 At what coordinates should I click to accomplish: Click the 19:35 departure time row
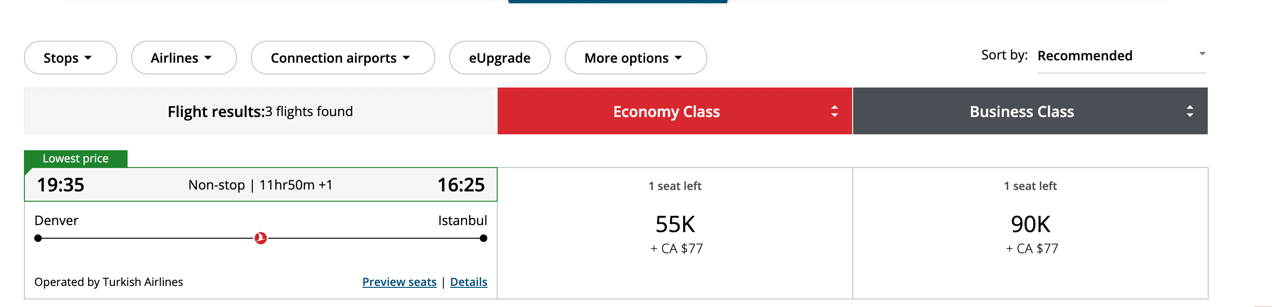click(x=260, y=185)
